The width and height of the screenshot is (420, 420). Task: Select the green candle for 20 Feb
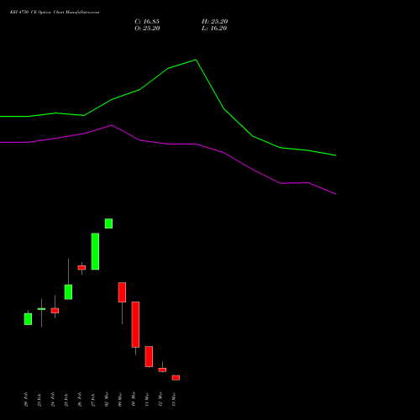coord(28,319)
